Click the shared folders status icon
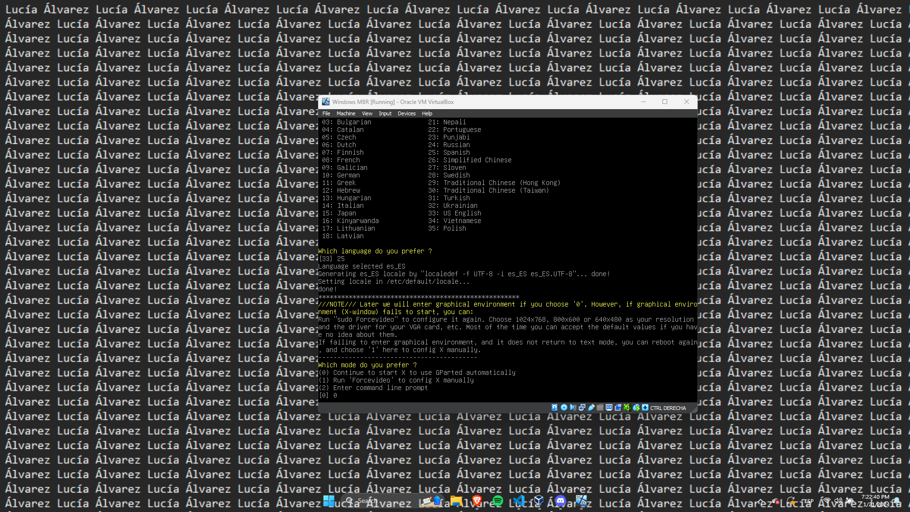 pos(600,408)
